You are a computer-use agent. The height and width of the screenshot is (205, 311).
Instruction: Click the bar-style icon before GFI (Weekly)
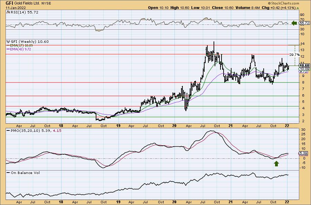click(8, 42)
